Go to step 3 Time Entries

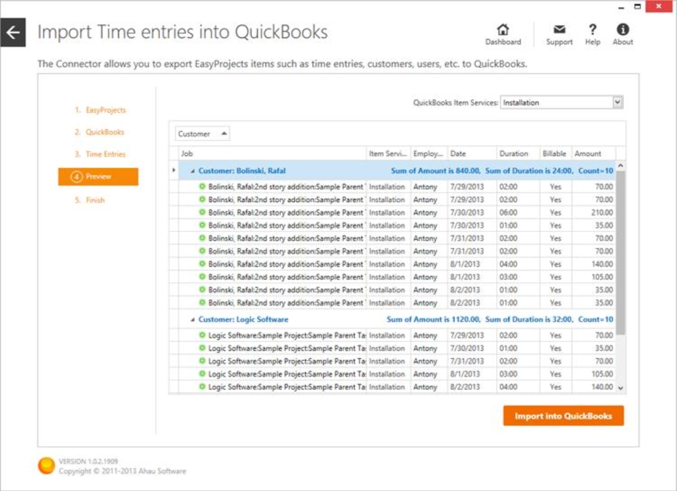click(x=100, y=154)
